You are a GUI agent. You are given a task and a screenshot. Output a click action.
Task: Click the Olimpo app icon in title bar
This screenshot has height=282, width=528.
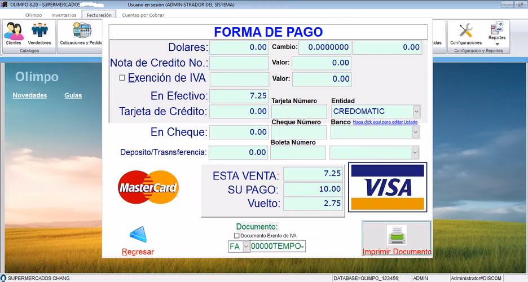click(4, 5)
